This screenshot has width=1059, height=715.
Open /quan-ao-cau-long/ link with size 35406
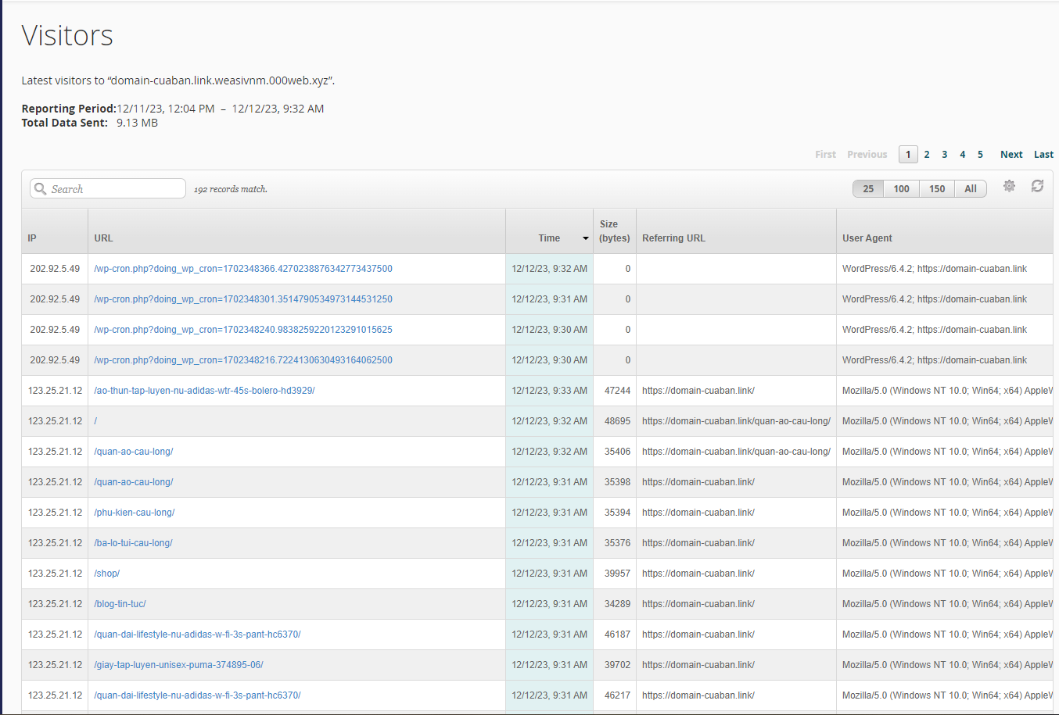coord(134,452)
